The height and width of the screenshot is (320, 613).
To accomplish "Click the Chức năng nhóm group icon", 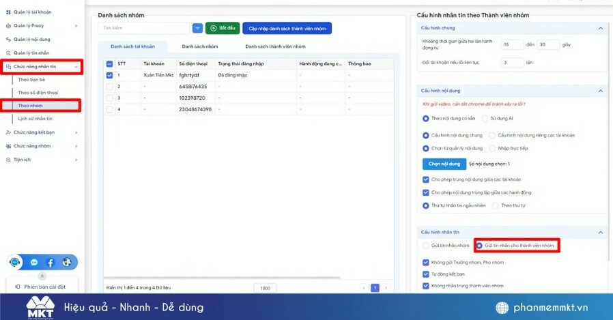I will coord(8,146).
